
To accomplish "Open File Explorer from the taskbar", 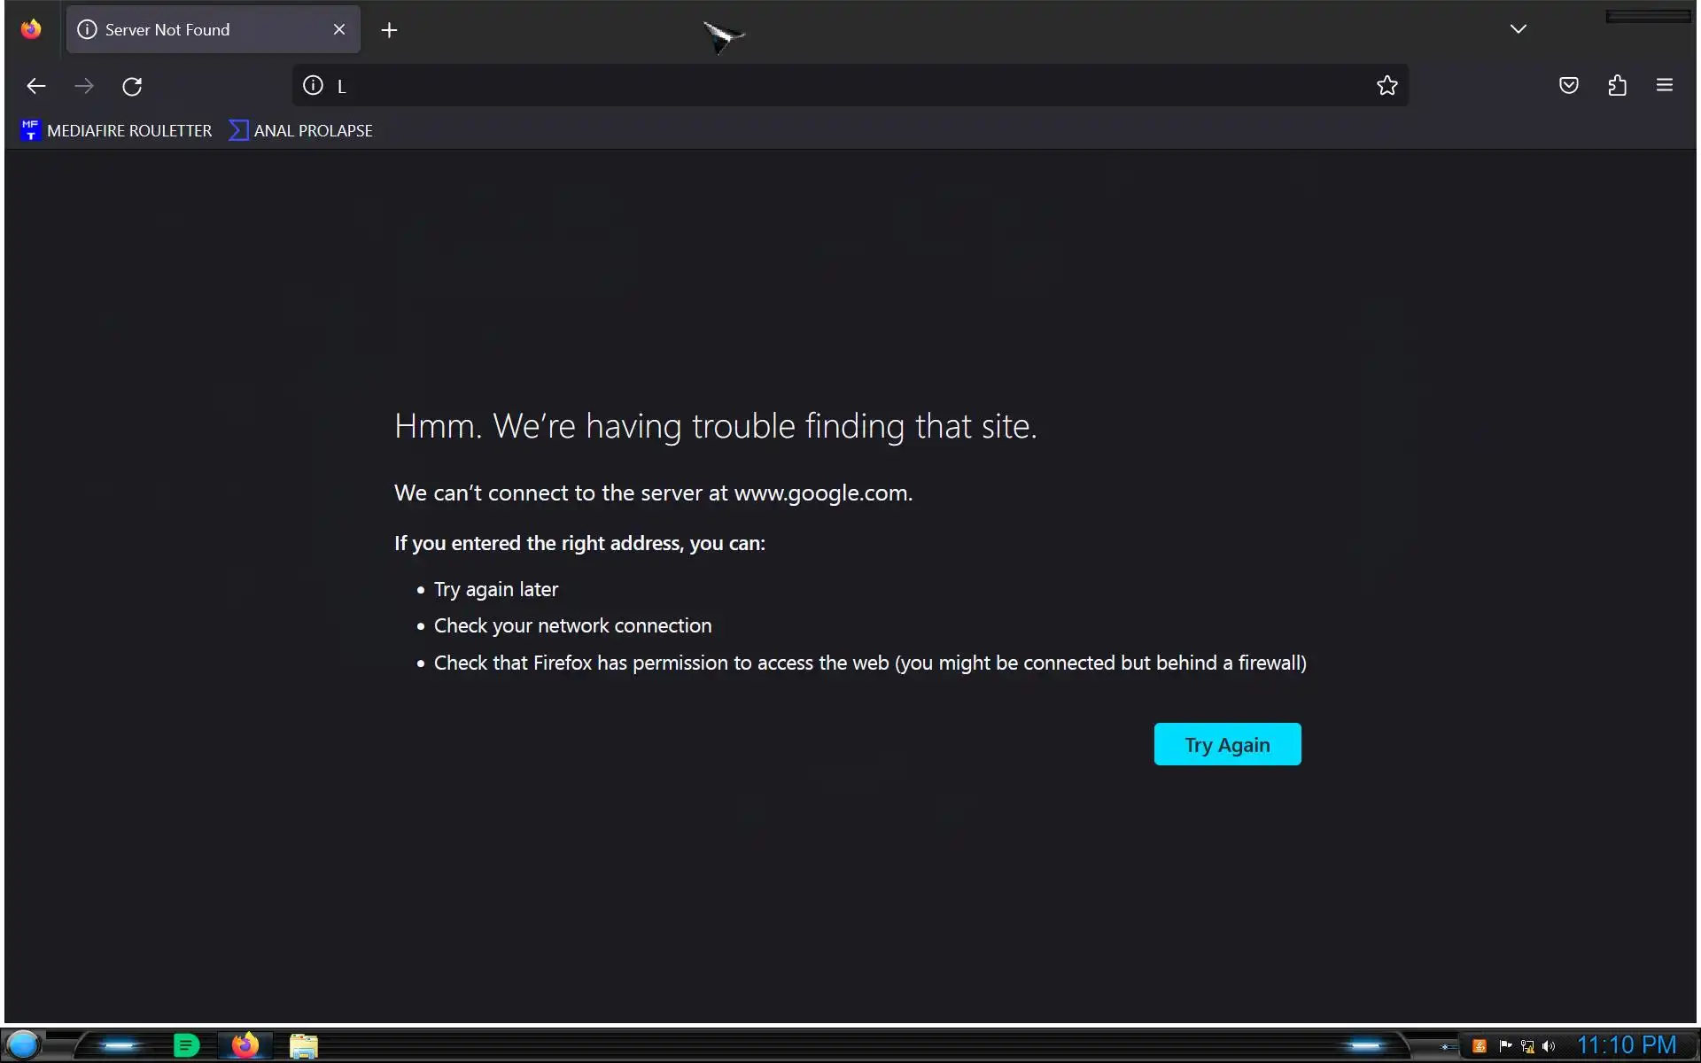I will 304,1045.
